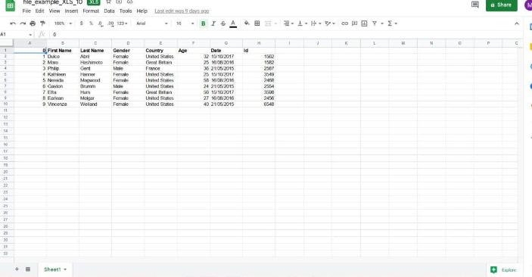Click the Insert chart icon
Image resolution: width=532 pixels, height=277 pixels.
(364, 23)
